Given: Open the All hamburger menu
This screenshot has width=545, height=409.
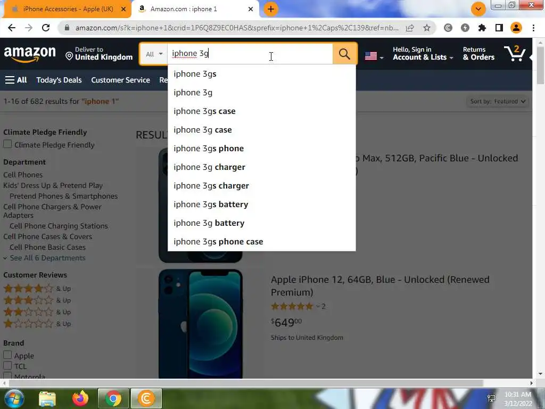Looking at the screenshot, I should click(15, 80).
